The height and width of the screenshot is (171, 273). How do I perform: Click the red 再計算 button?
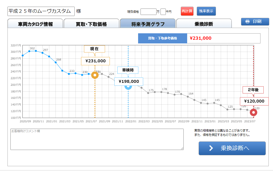187,11
